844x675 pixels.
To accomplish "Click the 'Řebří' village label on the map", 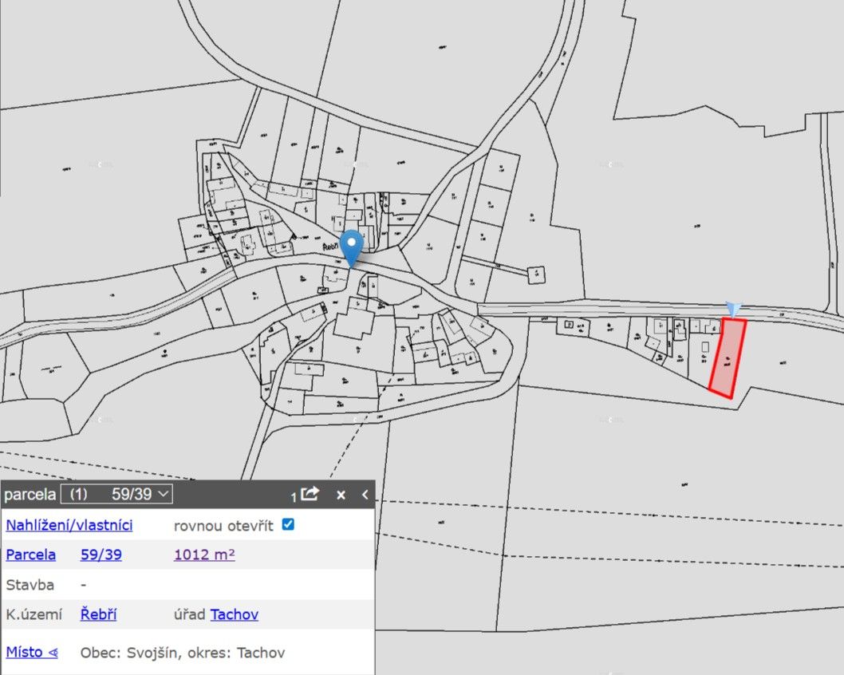I will [332, 248].
